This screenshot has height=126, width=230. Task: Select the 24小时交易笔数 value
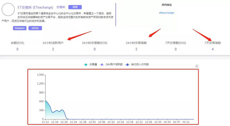[x=136, y=49]
